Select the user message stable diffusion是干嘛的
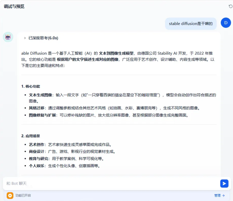 click(191, 24)
